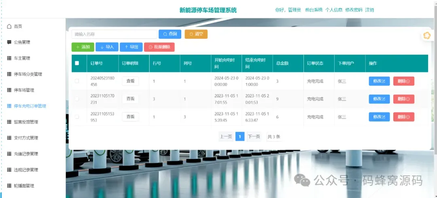437x198 pixels.
Task: Click the grid icon beside 停车场分类管理
Action: tap(9, 74)
